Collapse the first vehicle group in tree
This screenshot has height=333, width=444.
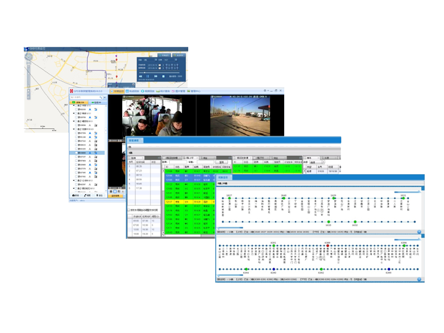(x=73, y=105)
